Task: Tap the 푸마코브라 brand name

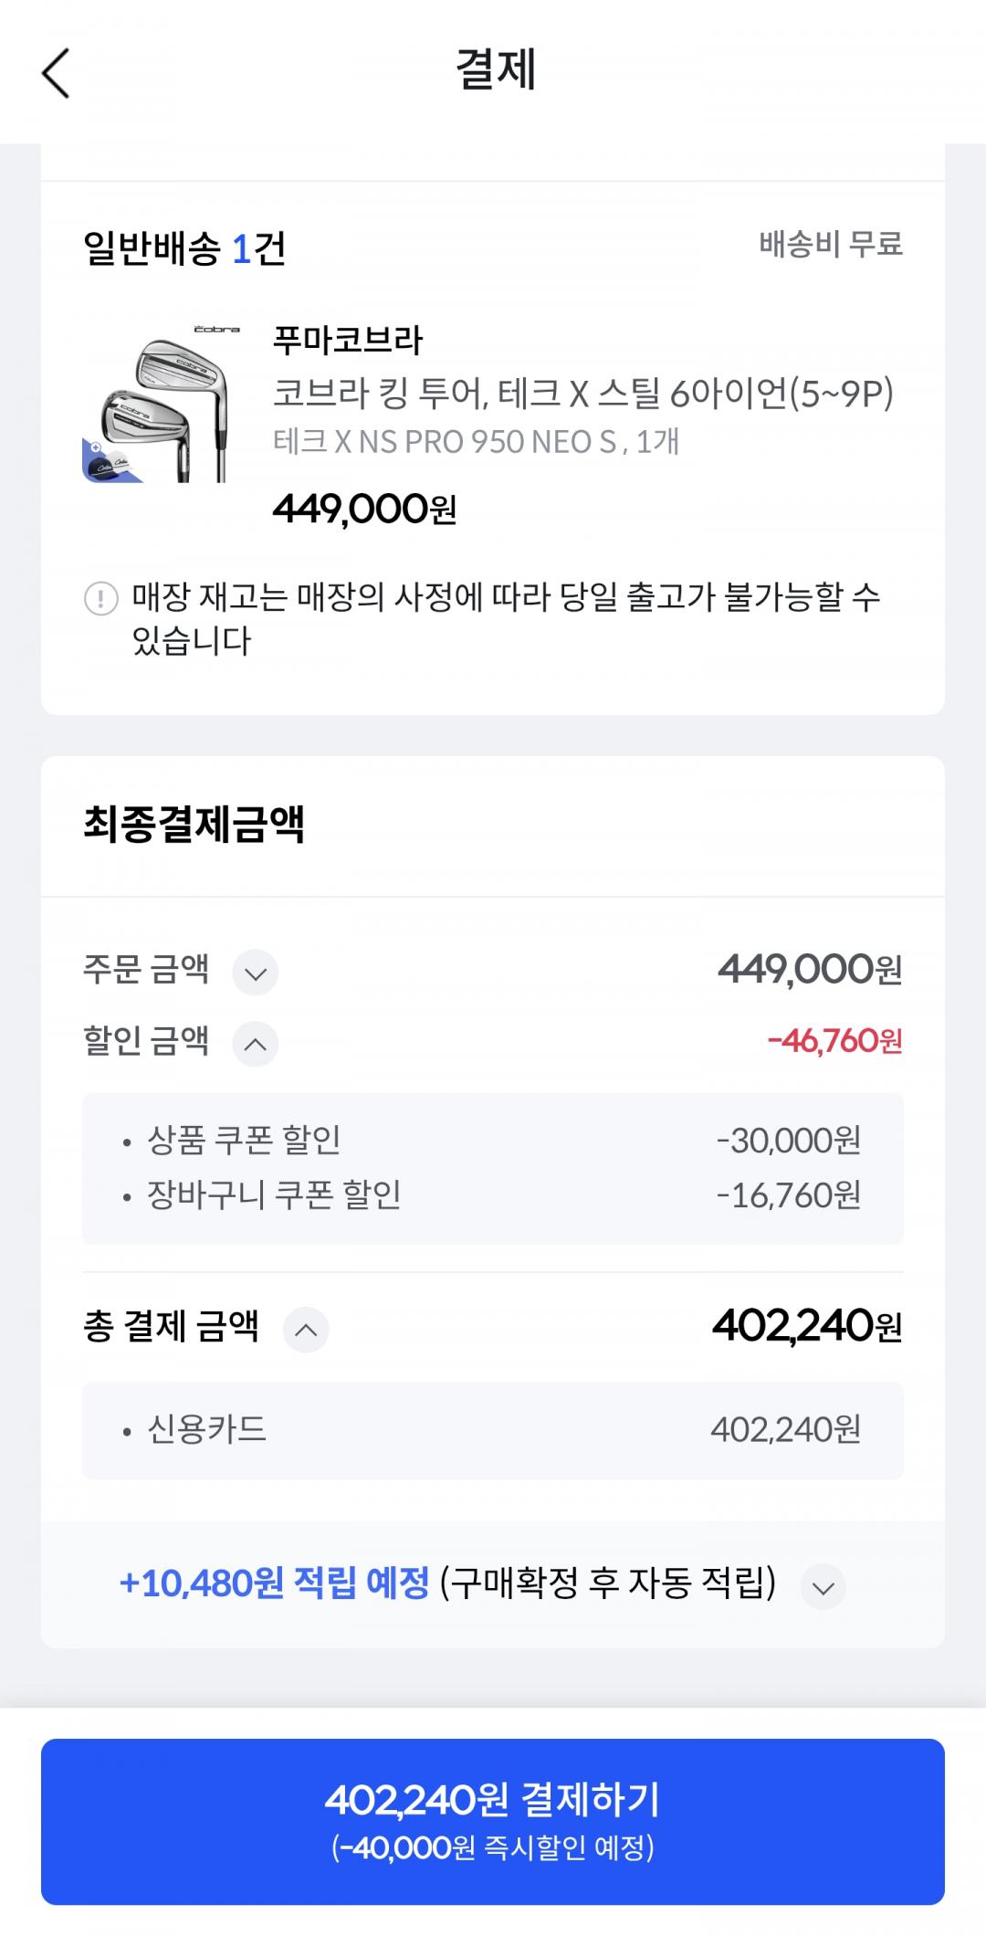Action: [348, 341]
